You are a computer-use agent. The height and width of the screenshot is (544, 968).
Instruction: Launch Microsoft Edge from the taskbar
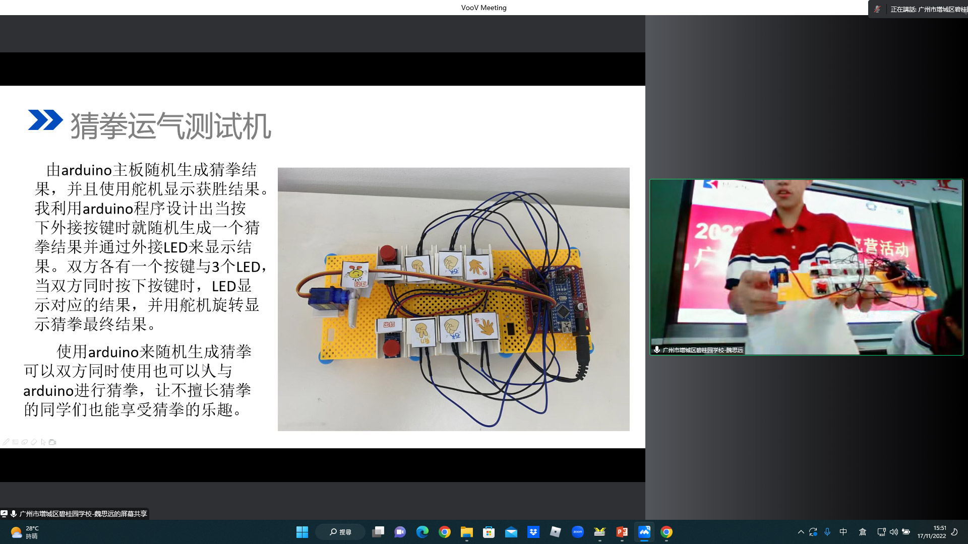pyautogui.click(x=422, y=532)
